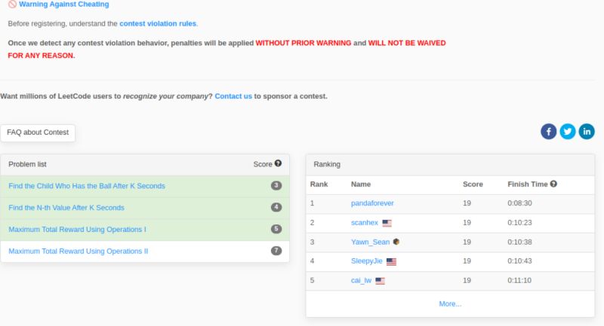Click the Score column header in Ranking
The width and height of the screenshot is (604, 326).
[473, 184]
